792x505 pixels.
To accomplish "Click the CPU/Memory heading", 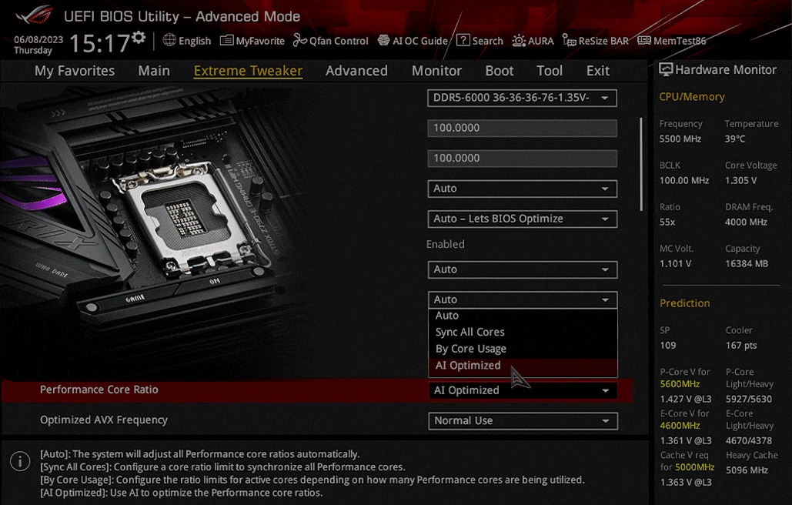I will click(691, 97).
